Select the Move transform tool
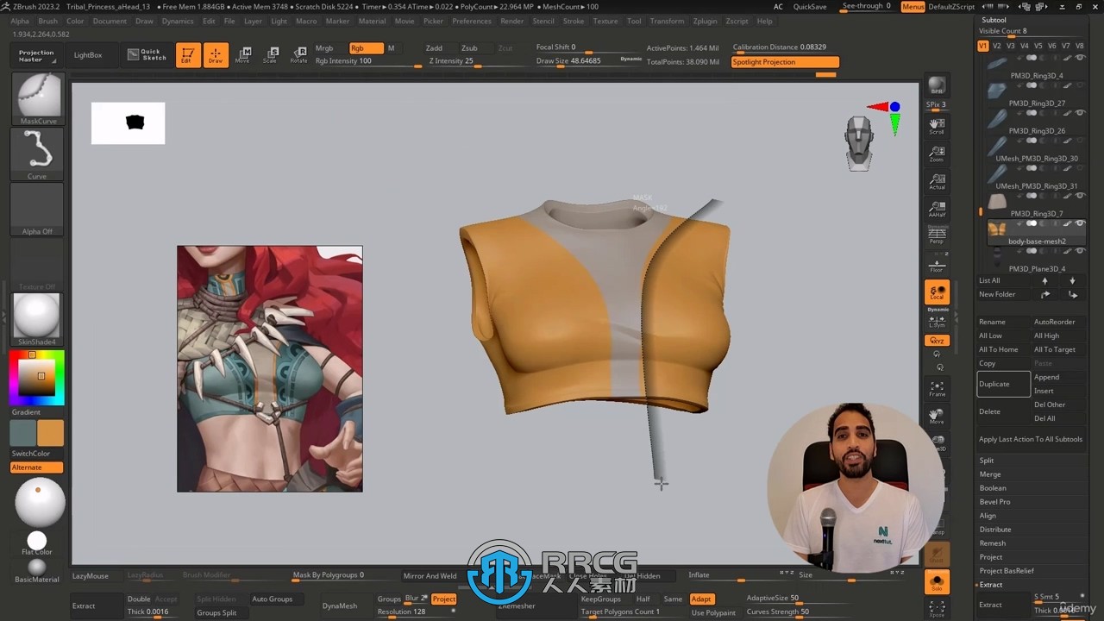 click(243, 55)
